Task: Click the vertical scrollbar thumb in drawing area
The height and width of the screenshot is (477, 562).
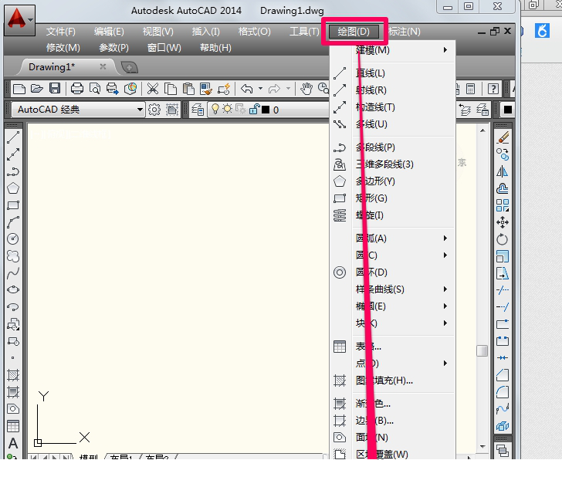Action: pos(482,350)
